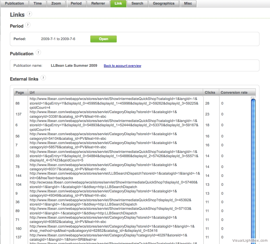Click help icon beside External links heading

[43, 78]
